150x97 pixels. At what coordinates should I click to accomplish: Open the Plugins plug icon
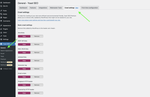(1, 29)
